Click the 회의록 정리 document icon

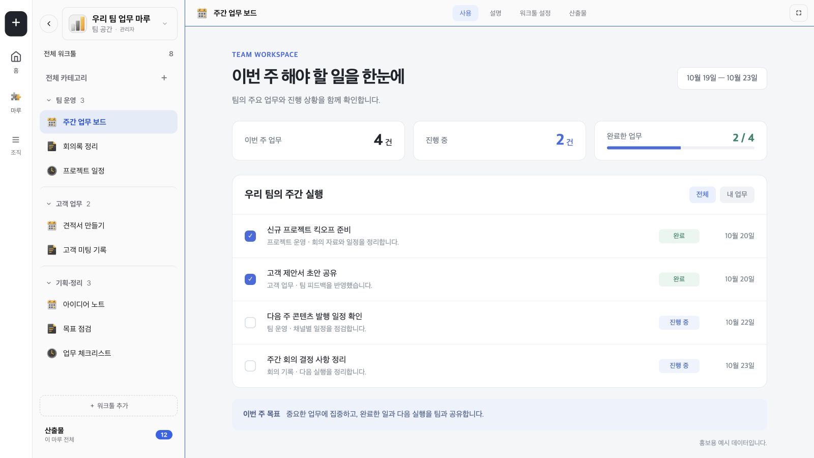tap(52, 147)
